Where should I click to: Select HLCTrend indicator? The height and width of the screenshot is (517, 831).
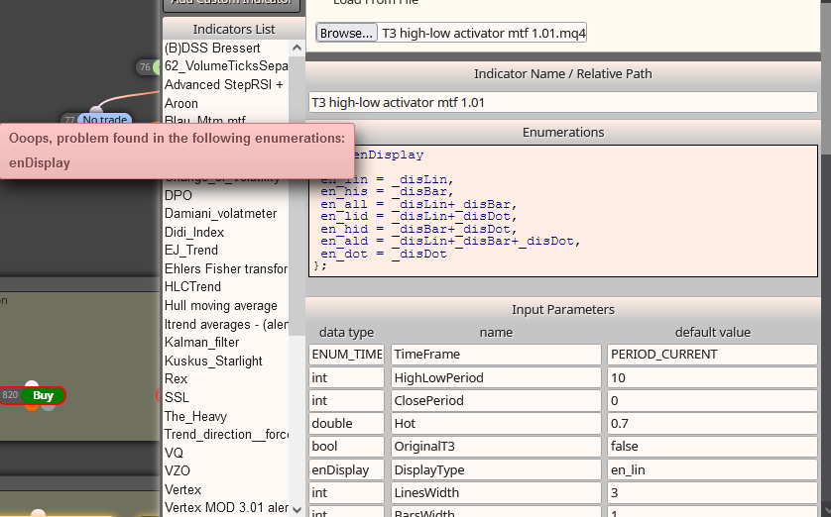coord(192,287)
